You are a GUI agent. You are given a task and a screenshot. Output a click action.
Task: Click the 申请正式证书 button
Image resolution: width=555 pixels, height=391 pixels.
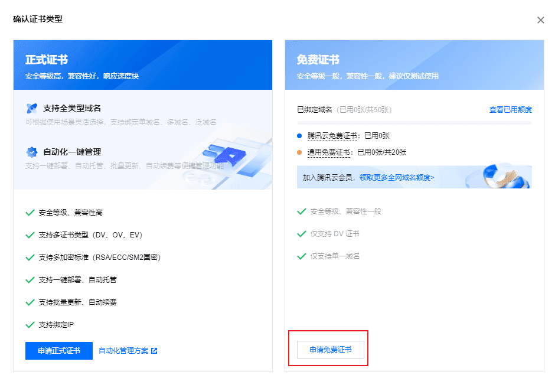click(x=59, y=351)
